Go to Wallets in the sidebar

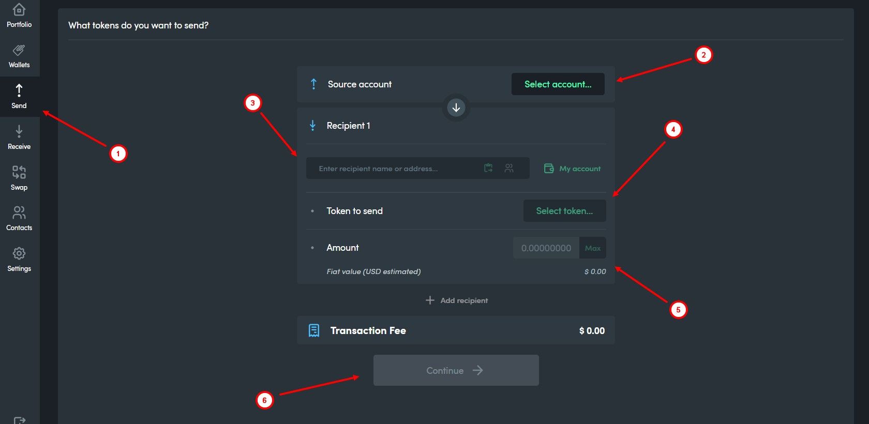(x=19, y=56)
